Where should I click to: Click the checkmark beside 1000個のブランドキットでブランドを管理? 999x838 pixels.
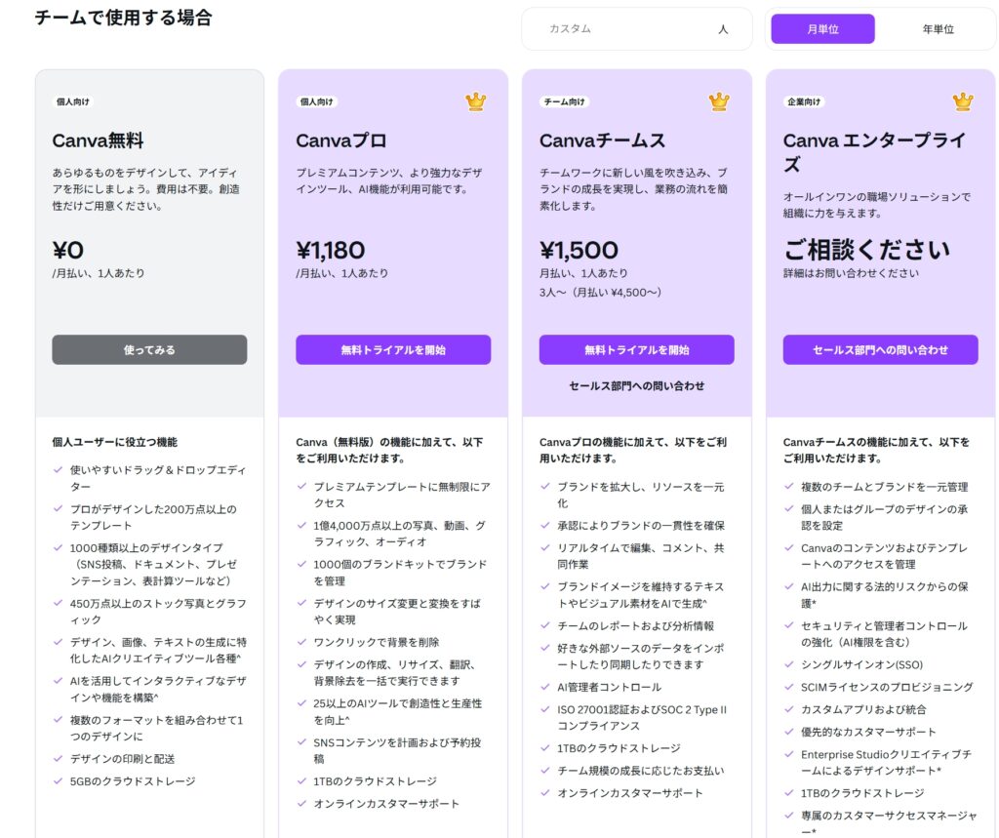pos(302,564)
